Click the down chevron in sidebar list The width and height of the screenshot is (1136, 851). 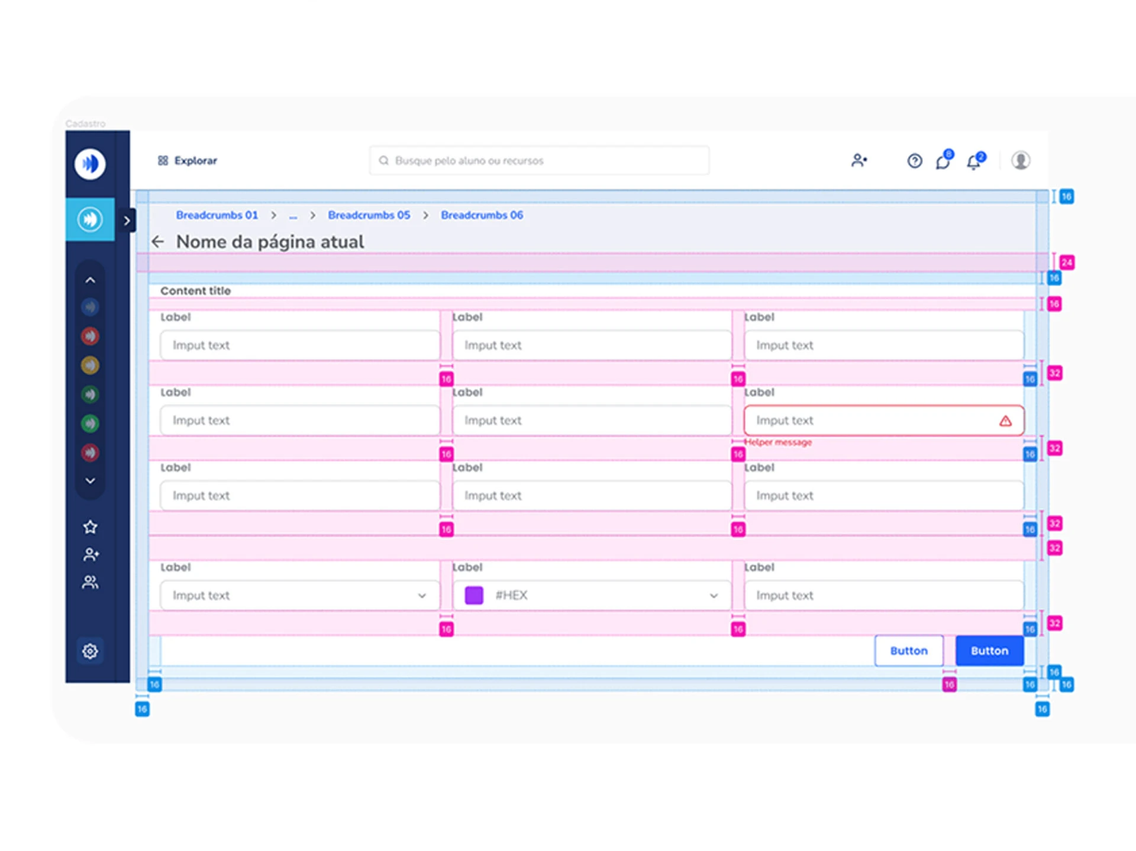(x=90, y=481)
